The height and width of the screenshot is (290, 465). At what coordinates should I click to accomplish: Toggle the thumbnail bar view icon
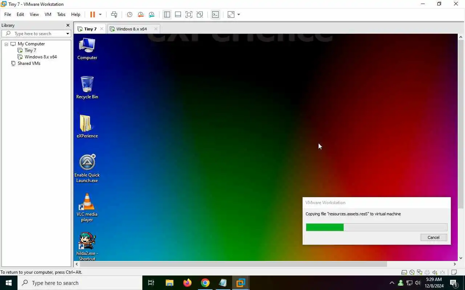tap(178, 14)
